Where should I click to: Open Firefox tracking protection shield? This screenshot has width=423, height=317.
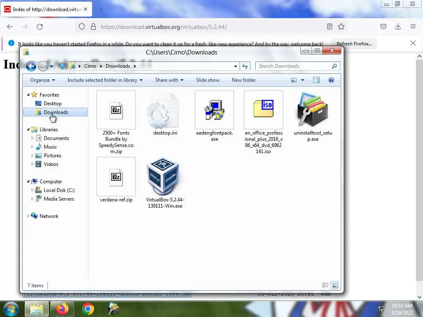click(x=82, y=27)
